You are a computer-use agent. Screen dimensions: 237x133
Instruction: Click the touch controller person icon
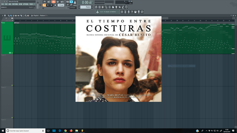(123, 7)
